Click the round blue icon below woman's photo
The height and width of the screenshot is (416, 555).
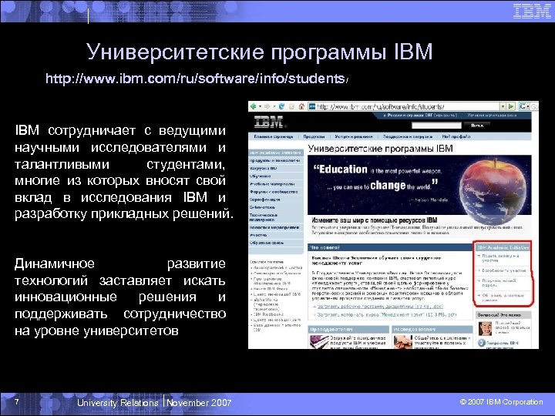(x=481, y=343)
